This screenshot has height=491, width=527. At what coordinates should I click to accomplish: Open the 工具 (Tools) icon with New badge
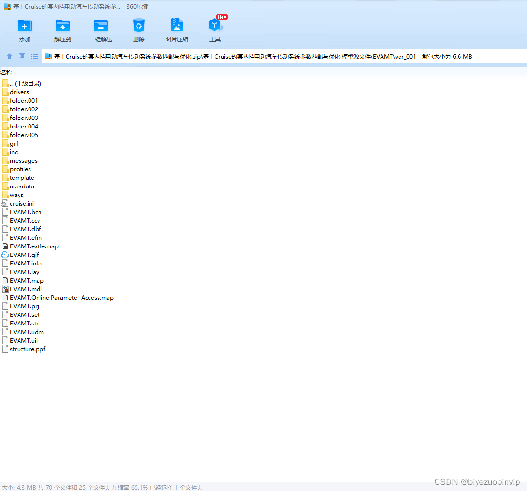tap(215, 25)
